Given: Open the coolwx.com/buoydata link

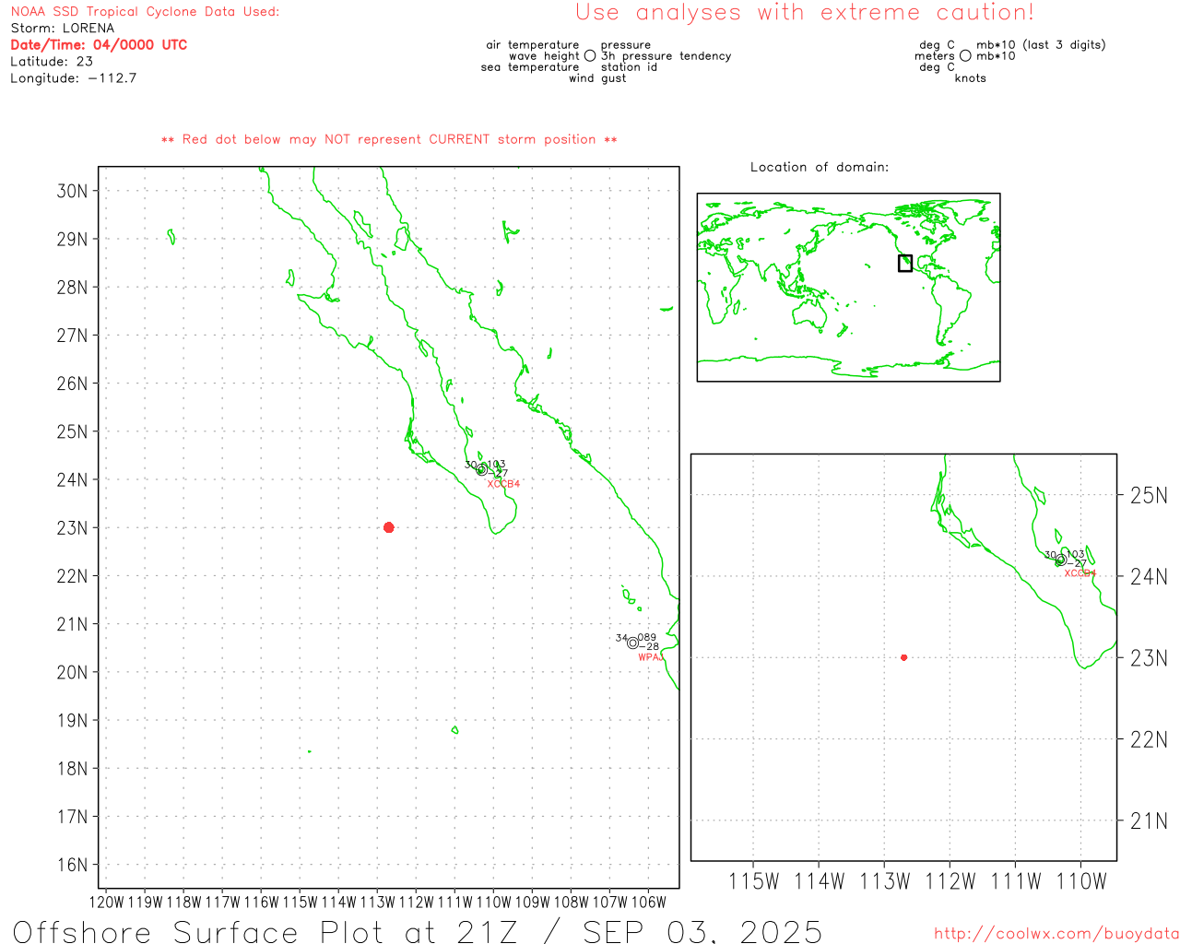Looking at the screenshot, I should pos(1056,934).
